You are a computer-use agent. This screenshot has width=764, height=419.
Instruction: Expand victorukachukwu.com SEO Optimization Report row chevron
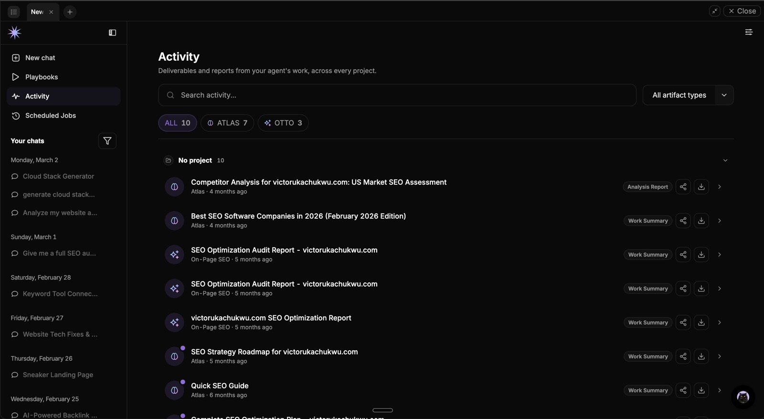720,322
